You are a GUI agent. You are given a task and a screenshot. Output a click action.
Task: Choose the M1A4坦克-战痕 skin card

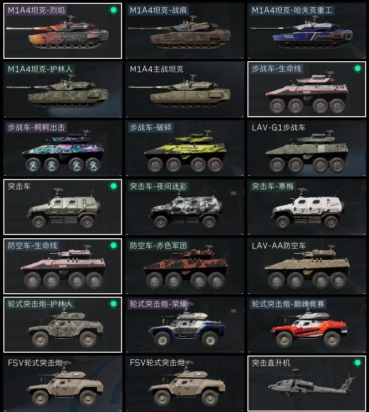click(x=185, y=31)
